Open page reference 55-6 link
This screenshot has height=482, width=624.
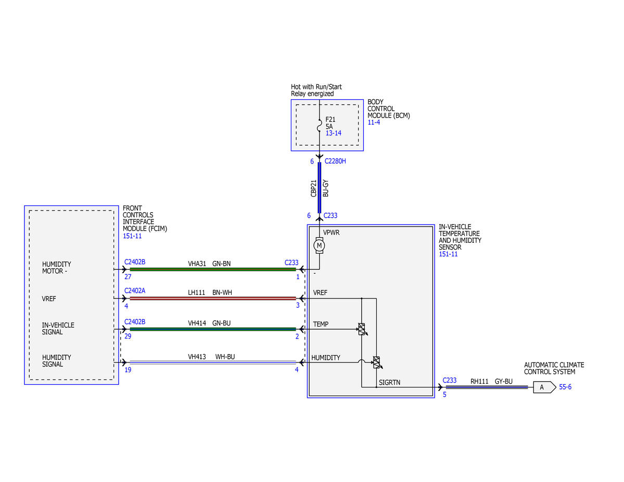click(565, 387)
